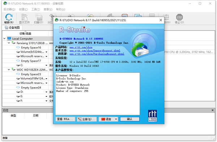This screenshot has height=142, width=217.
Task: Click the Fanxiang hard disk icon
Action: click(14, 43)
